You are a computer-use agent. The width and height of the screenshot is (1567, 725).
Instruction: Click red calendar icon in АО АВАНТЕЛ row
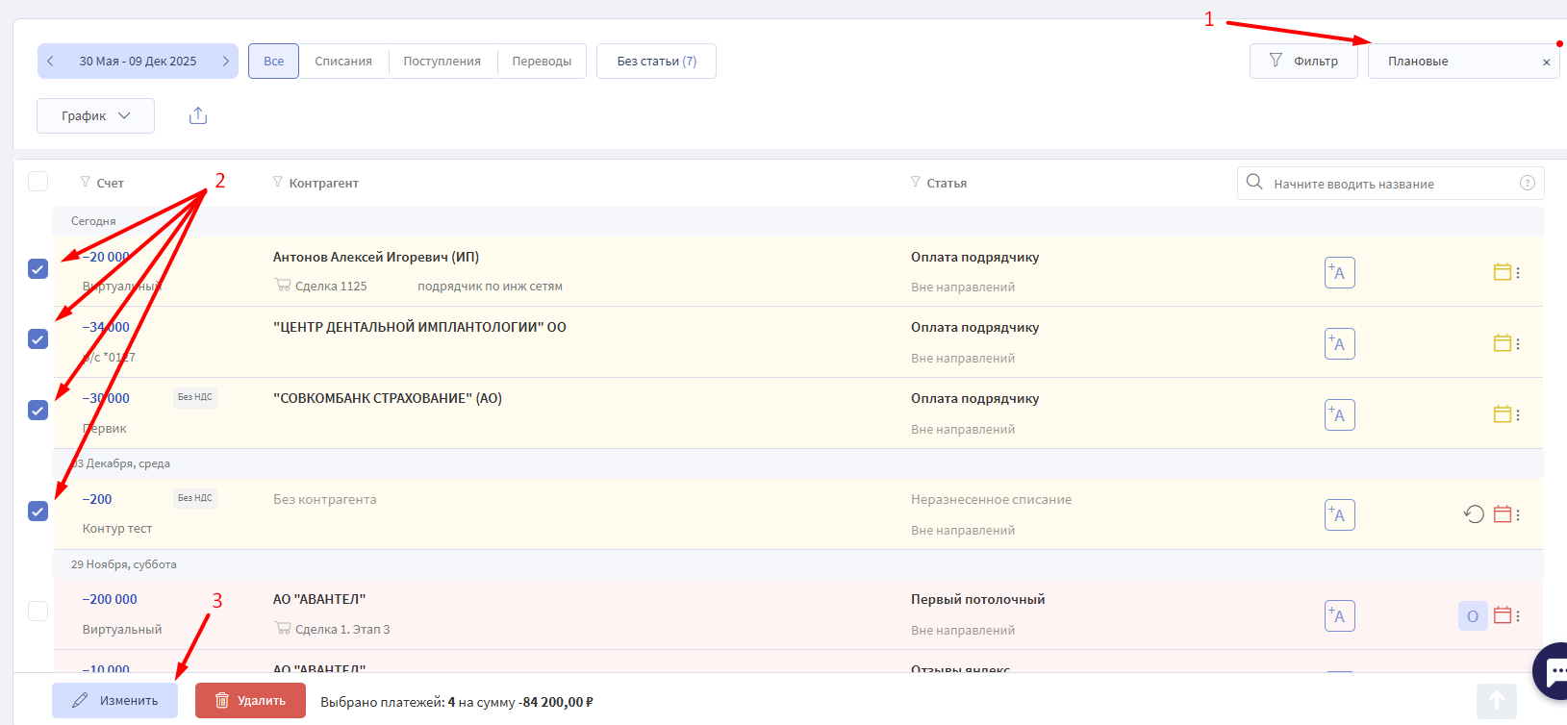[1502, 615]
